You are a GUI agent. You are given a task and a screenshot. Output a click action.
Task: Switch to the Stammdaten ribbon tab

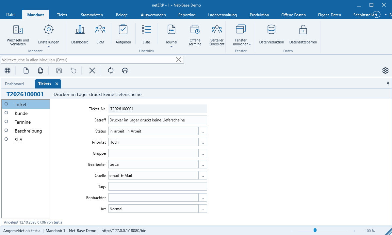92,15
